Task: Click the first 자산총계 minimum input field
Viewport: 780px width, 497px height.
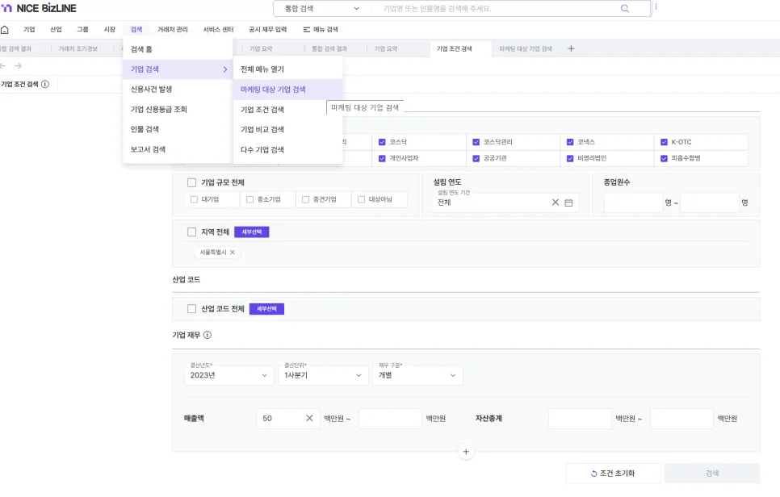Action: point(579,418)
